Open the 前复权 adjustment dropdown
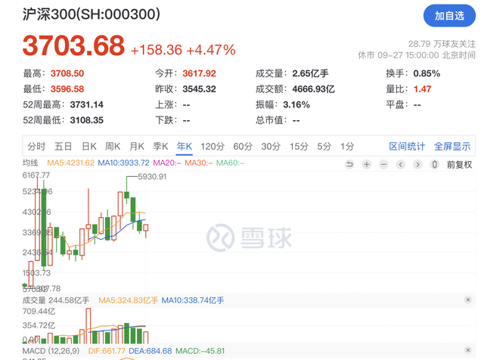Viewport: 484px width, 360px height. (459, 165)
